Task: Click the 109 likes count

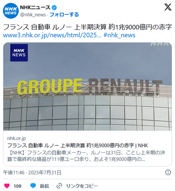Action: (17, 186)
